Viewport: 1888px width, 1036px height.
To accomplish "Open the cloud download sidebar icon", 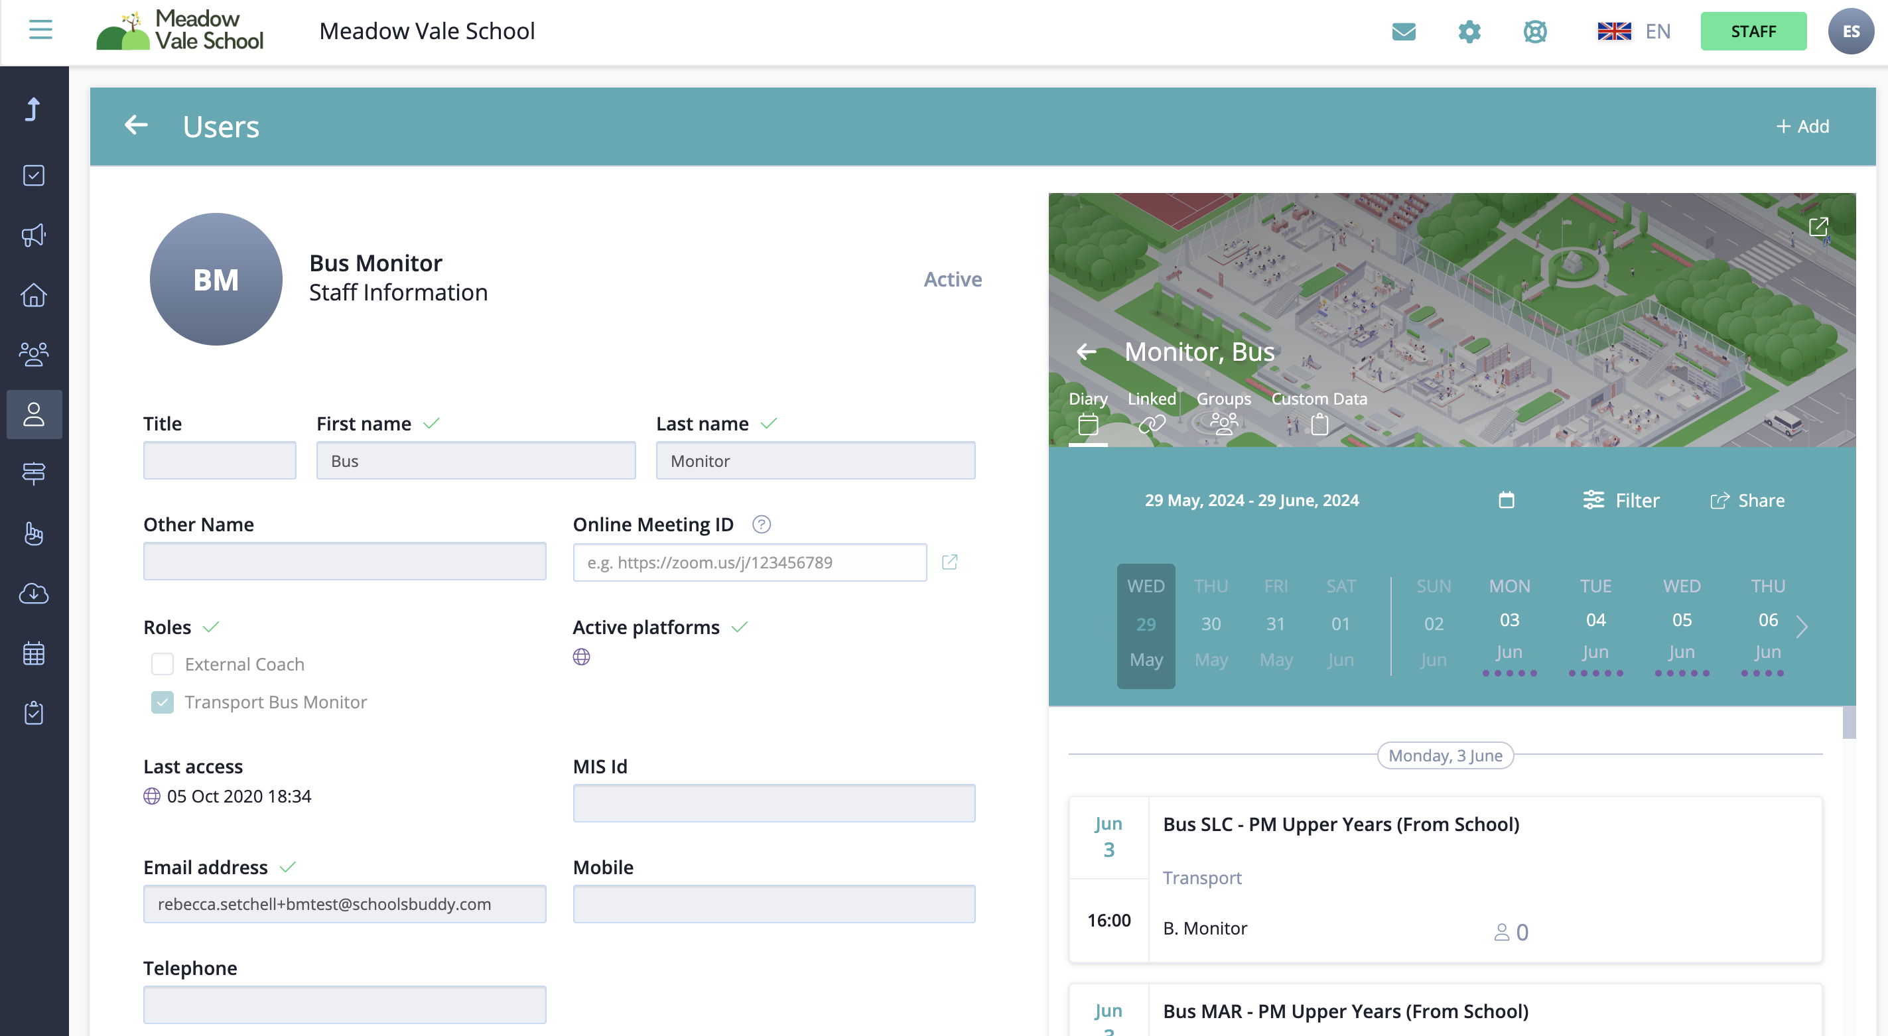I will tap(34, 594).
